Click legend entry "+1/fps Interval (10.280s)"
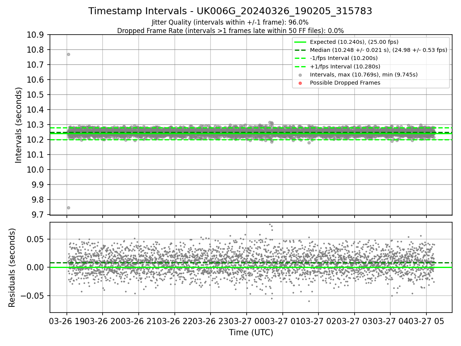The image size is (461, 346). [x=344, y=67]
